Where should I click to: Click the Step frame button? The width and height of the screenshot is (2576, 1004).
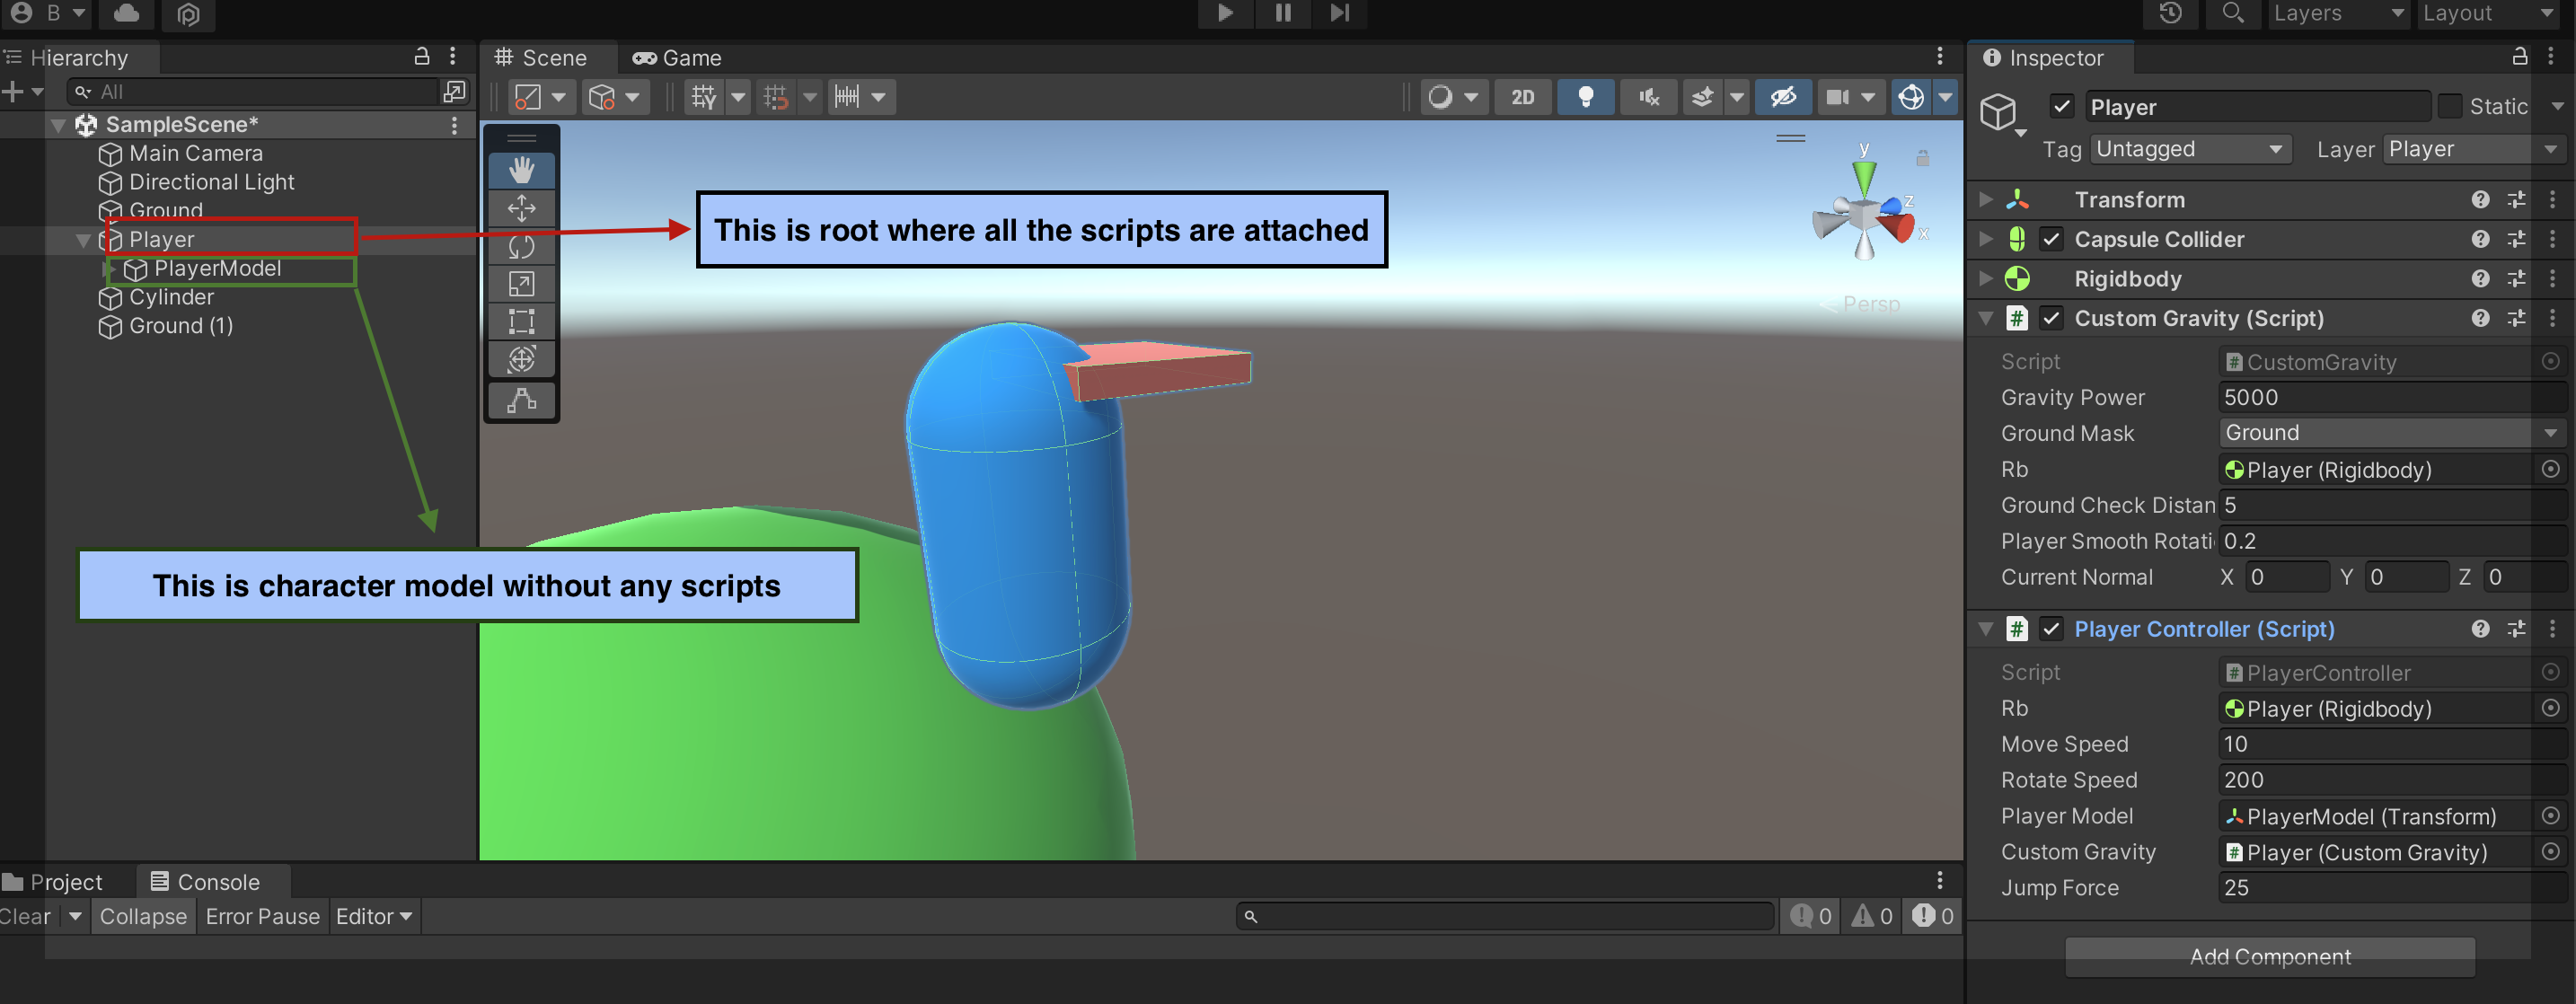coord(1339,14)
